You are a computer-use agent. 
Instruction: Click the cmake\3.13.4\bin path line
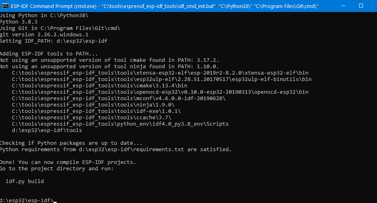click(x=100, y=86)
